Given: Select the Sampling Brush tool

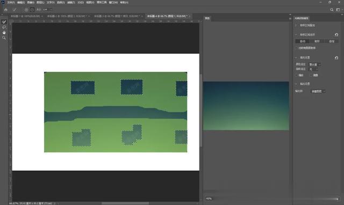Looking at the screenshot, I should [x=4, y=22].
